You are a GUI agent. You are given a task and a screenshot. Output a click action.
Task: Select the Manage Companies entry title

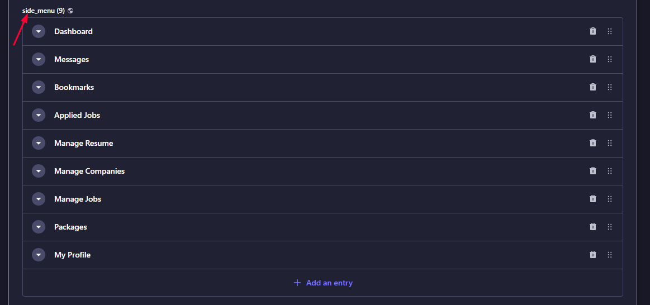pyautogui.click(x=89, y=171)
